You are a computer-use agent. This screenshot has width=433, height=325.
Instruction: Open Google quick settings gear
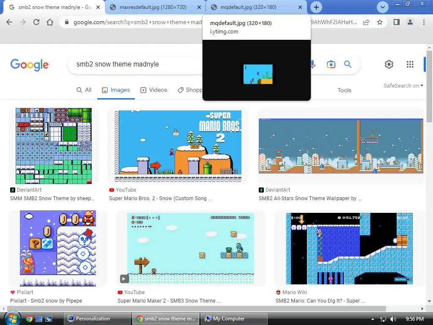(x=389, y=64)
